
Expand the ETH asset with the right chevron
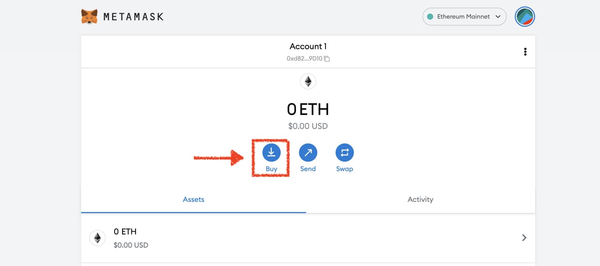click(x=524, y=238)
